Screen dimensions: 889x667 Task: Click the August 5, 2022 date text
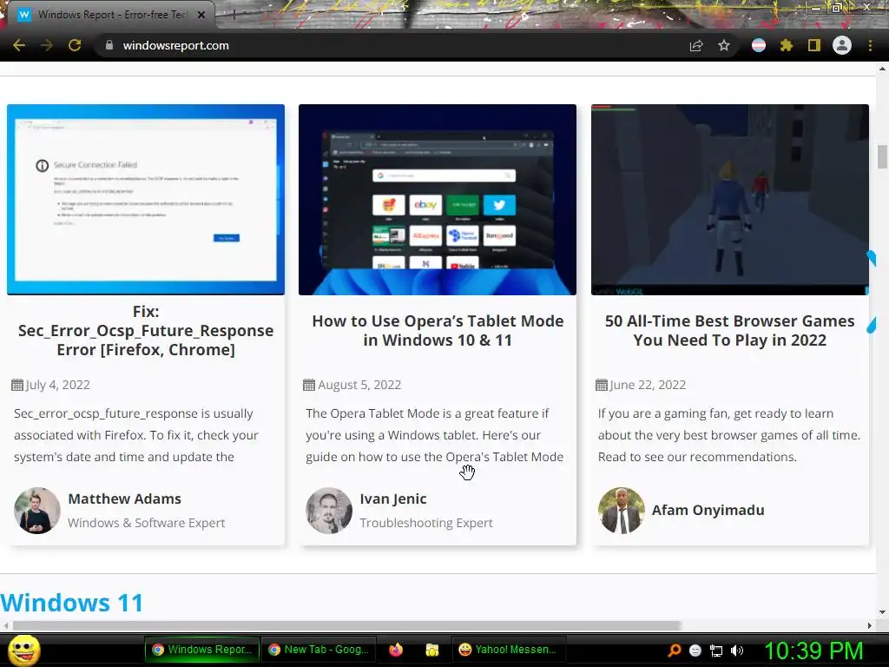click(x=359, y=385)
